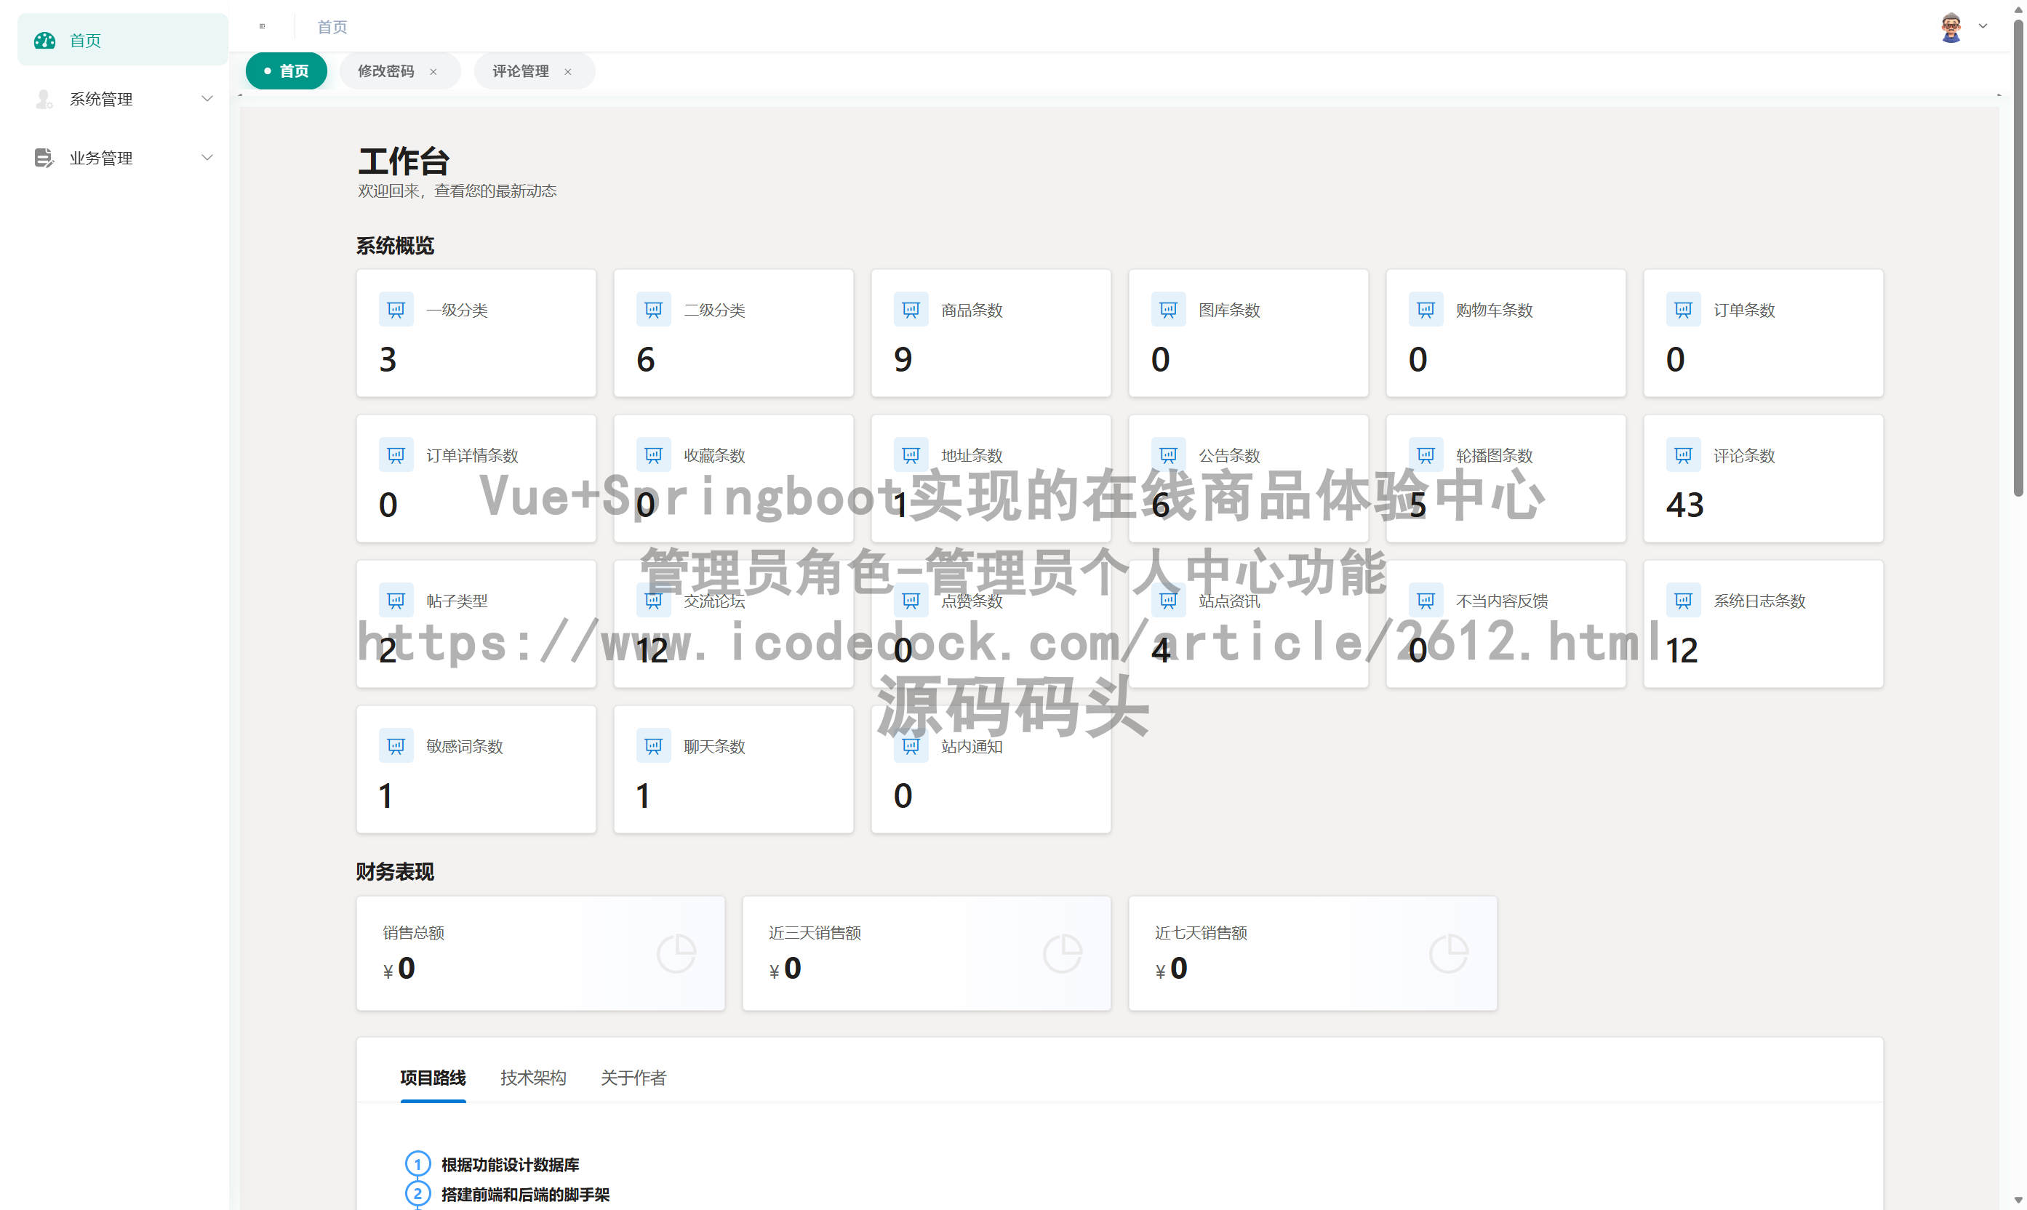Open the 首页 breadcrumb link

point(331,25)
